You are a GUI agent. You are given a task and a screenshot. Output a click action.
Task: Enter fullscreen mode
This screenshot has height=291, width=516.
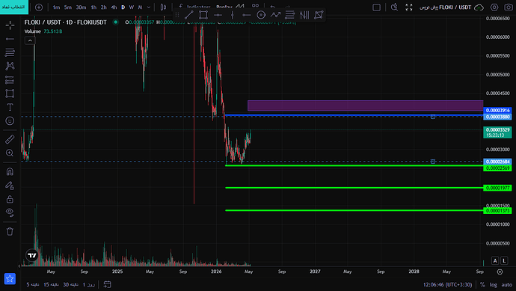tap(409, 7)
